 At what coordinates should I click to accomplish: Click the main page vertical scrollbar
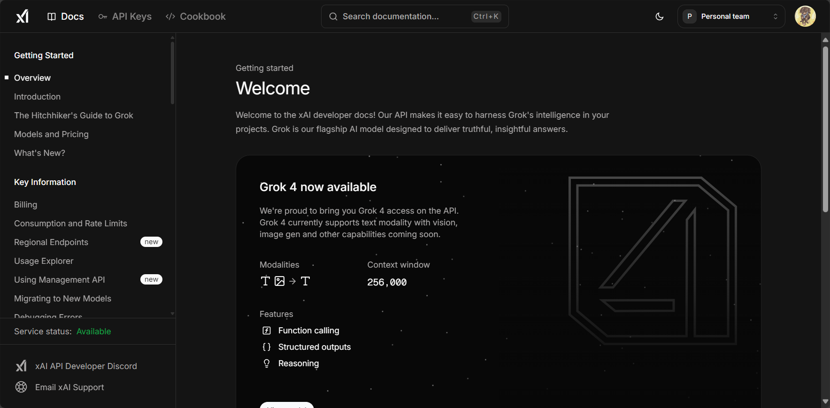[x=826, y=130]
